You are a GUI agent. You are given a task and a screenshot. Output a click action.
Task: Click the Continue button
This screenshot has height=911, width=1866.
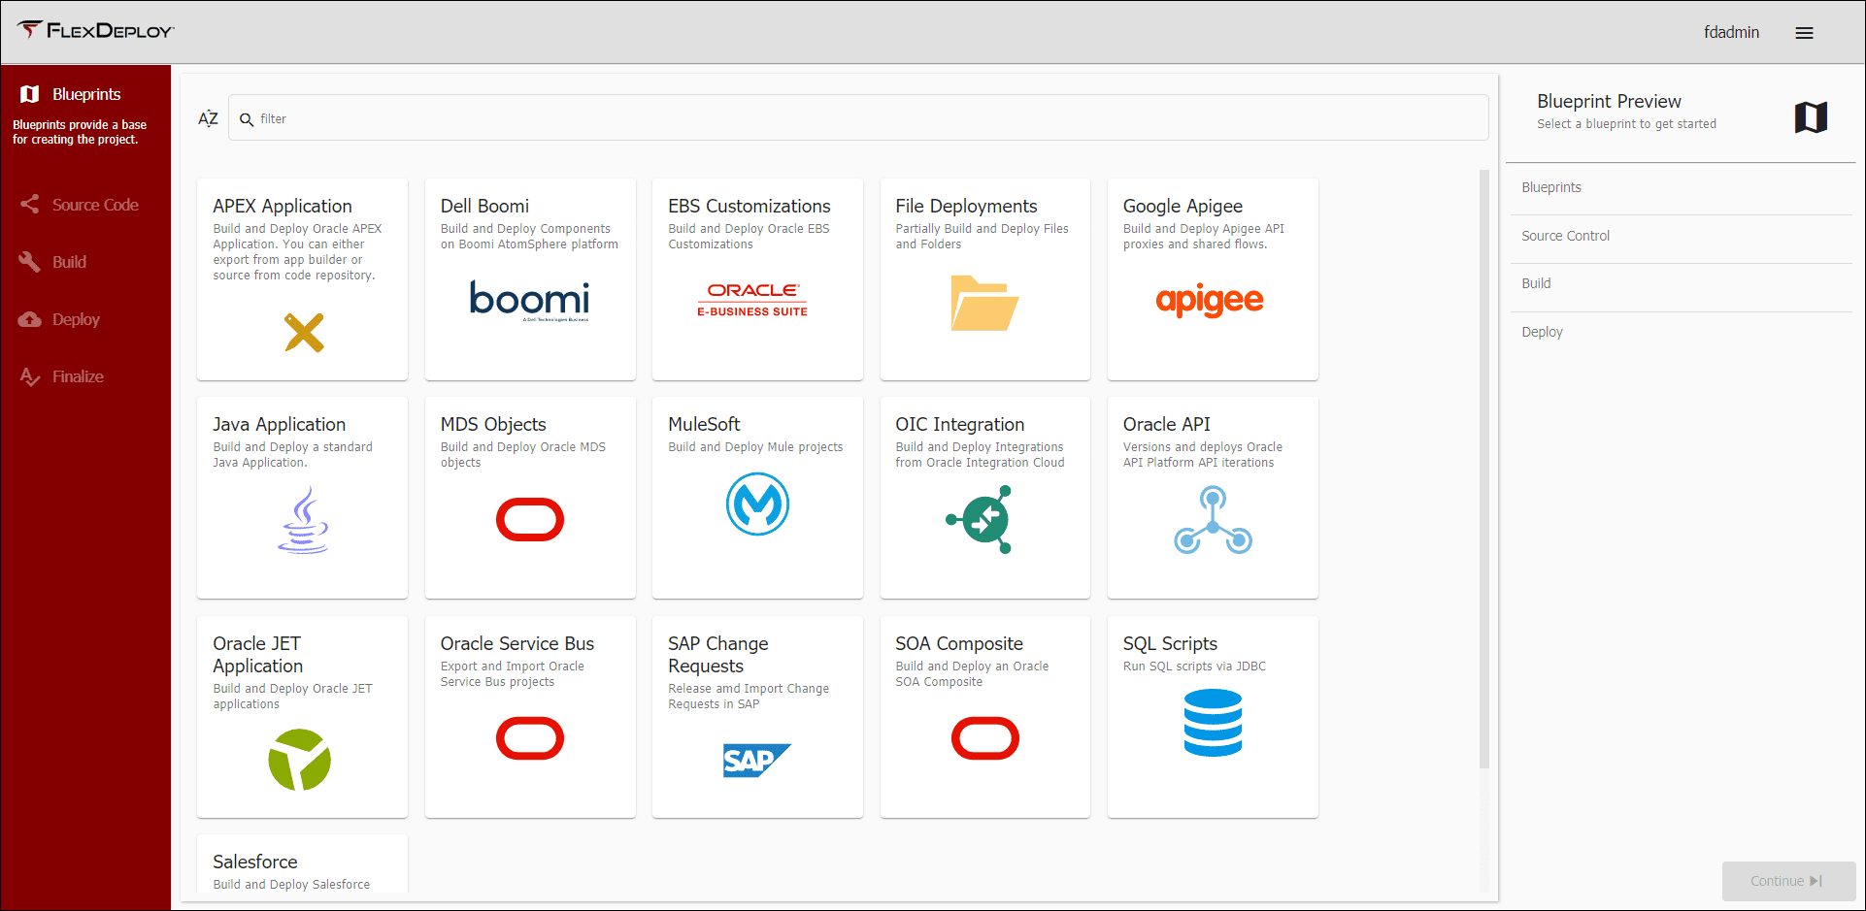[x=1788, y=881]
